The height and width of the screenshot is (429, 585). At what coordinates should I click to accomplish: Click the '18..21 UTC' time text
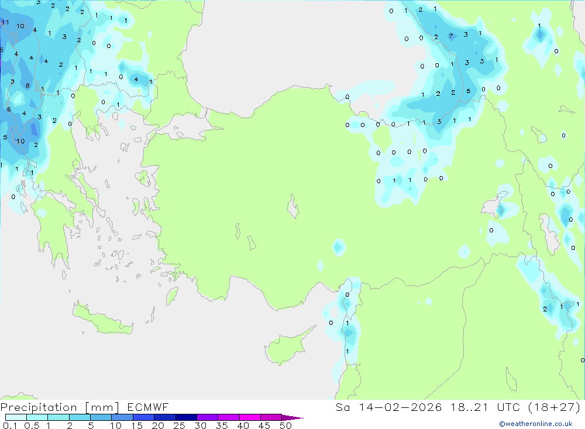tap(485, 407)
